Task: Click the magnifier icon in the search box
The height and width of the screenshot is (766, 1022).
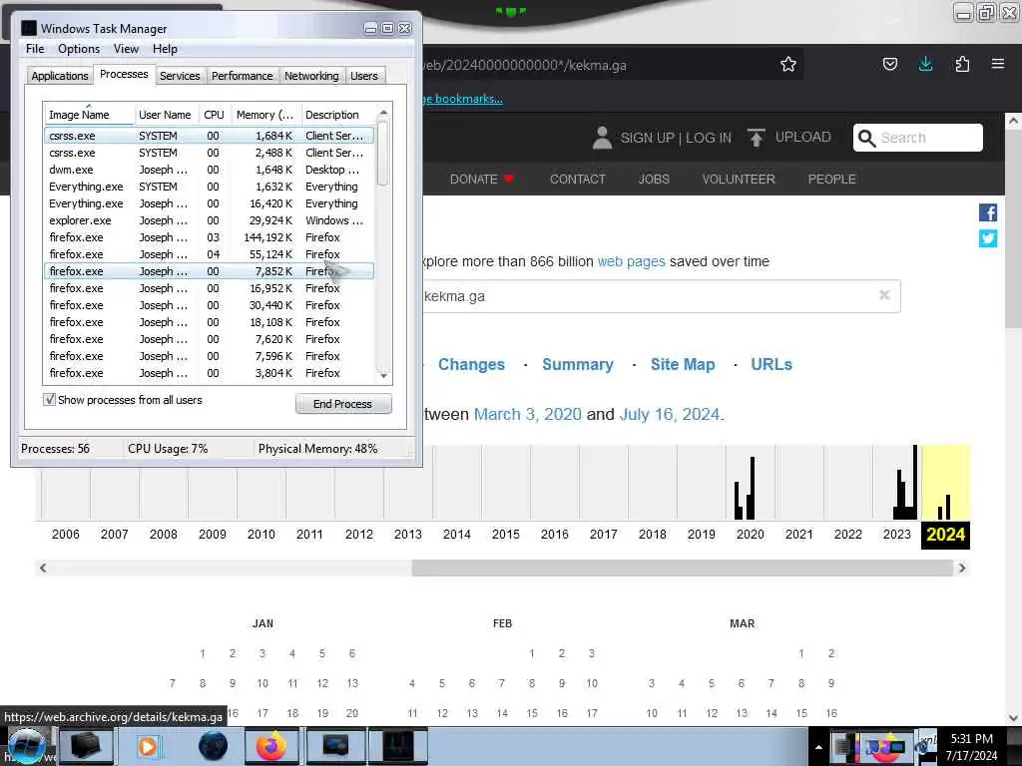Action: click(866, 138)
